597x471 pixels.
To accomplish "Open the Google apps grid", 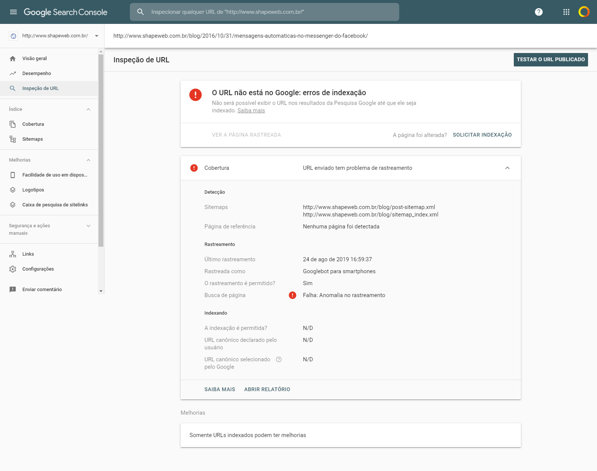I will pos(566,12).
